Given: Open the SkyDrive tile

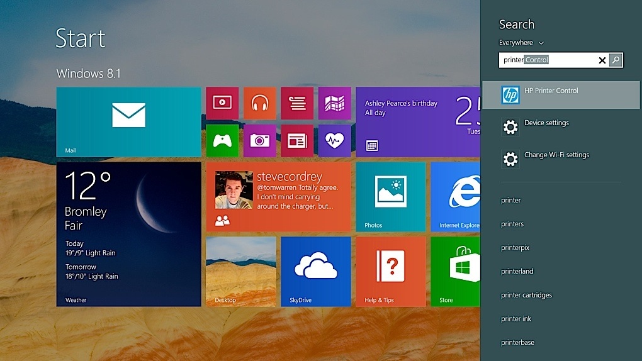Looking at the screenshot, I should point(316,271).
